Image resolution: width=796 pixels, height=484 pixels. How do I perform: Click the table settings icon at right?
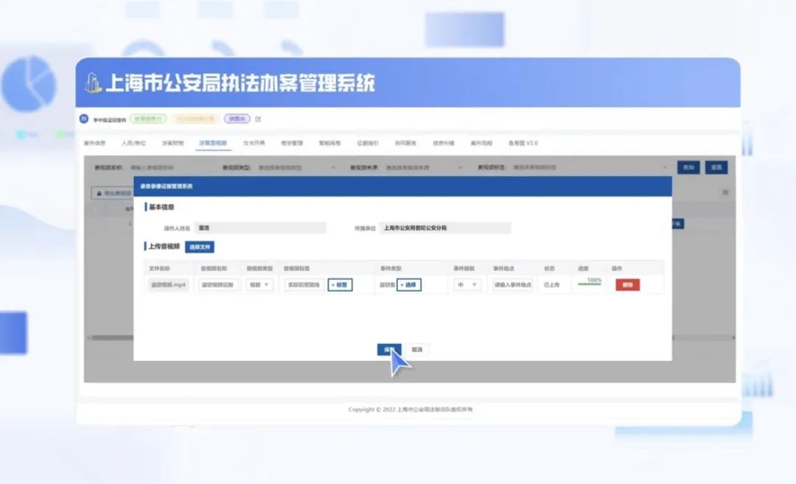[725, 192]
